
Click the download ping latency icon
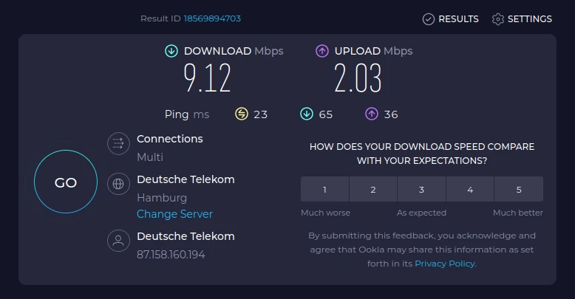tap(307, 114)
